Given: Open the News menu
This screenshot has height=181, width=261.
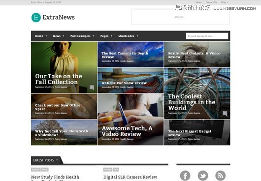Looking at the screenshot, I should point(57,36).
